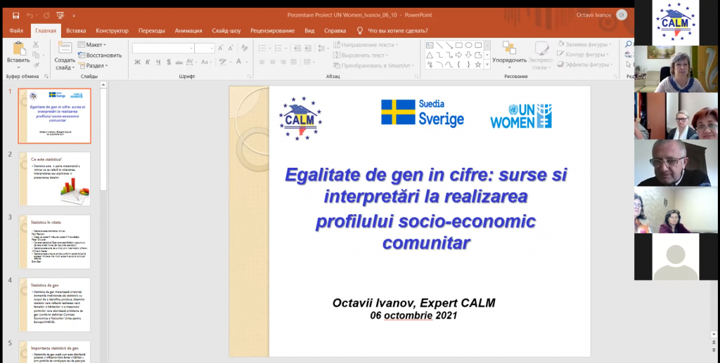This screenshot has width=720, height=363.
Task: Open the Экспресс-стили quick styles
Action: click(541, 54)
